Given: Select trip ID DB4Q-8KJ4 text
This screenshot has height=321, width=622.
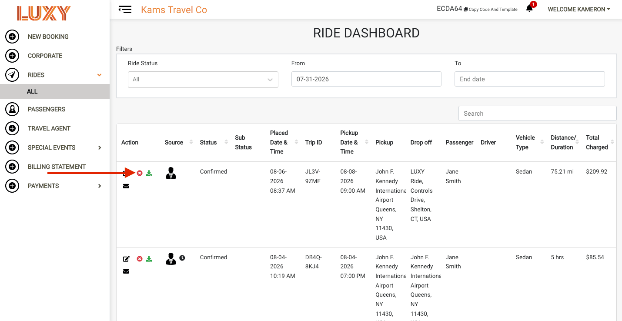Looking at the screenshot, I should (314, 262).
